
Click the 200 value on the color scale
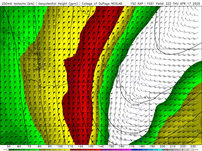pos(163,146)
